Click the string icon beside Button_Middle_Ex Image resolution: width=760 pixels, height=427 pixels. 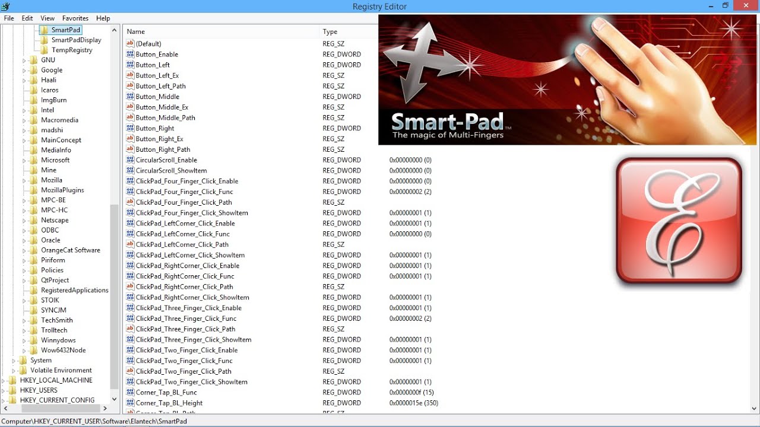coord(130,107)
